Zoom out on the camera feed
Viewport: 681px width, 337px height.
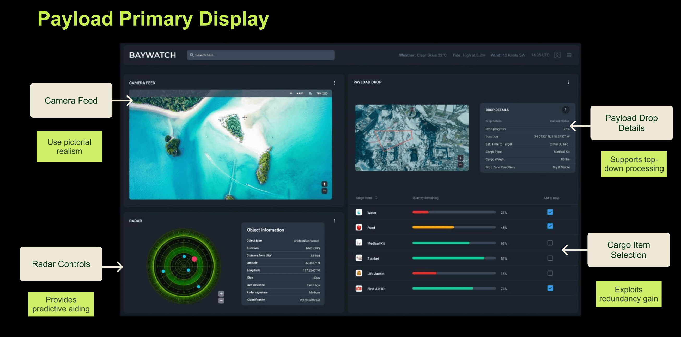324,191
